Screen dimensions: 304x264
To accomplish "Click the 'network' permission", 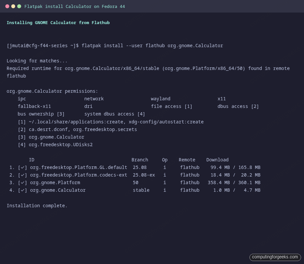I will pos(94,99).
